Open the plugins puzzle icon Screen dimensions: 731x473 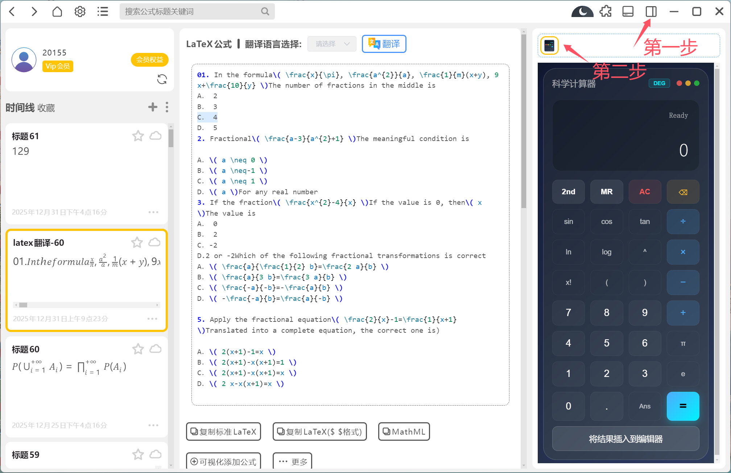pyautogui.click(x=605, y=12)
